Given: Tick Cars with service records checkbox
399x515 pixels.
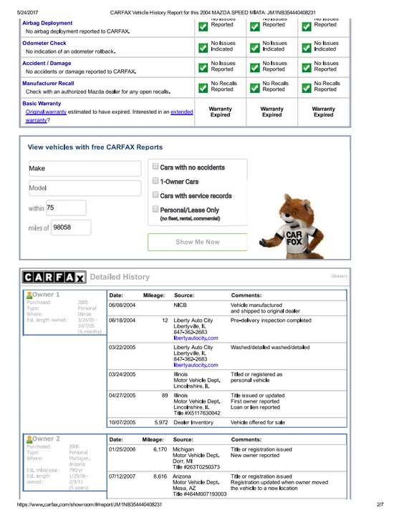Looking at the screenshot, I should tap(155, 195).
